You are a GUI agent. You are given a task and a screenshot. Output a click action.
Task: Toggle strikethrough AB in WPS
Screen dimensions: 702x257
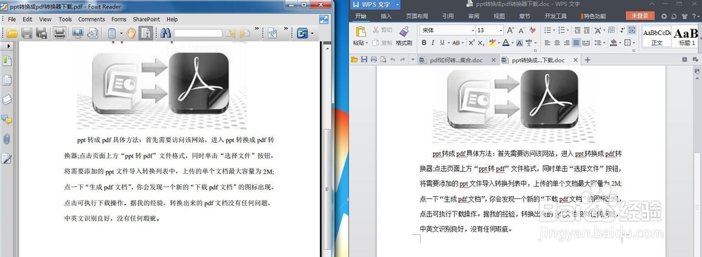pyautogui.click(x=456, y=43)
